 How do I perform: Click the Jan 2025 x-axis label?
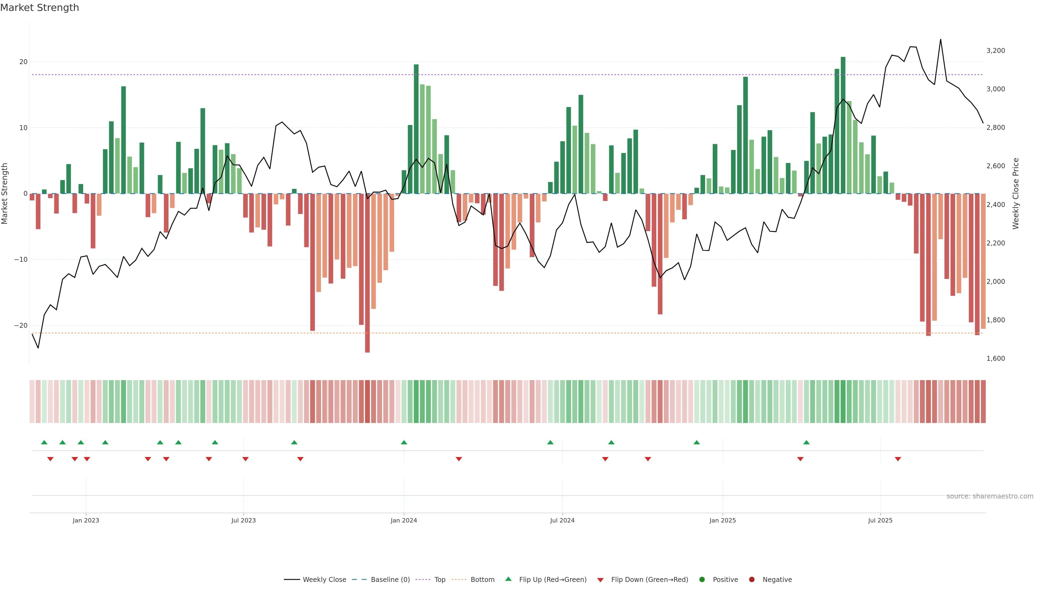722,520
